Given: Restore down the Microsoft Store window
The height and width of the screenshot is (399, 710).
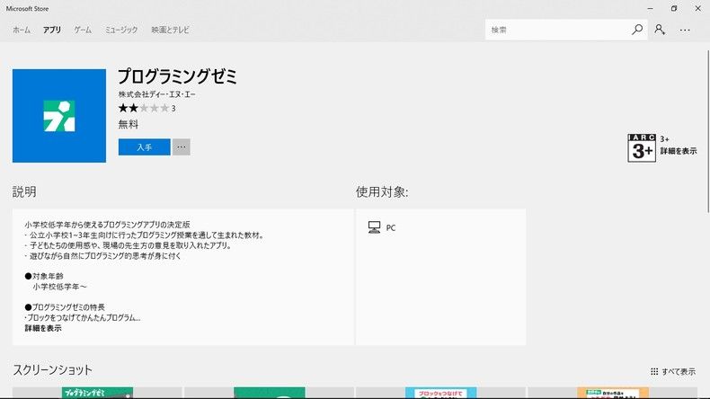Looking at the screenshot, I should click(674, 8).
